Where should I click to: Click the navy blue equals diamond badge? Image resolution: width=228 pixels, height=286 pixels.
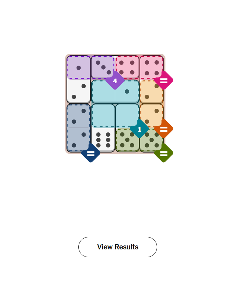pyautogui.click(x=91, y=153)
